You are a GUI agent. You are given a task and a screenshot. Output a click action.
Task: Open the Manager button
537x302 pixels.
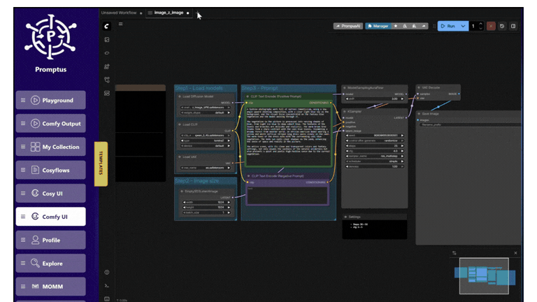(x=378, y=26)
